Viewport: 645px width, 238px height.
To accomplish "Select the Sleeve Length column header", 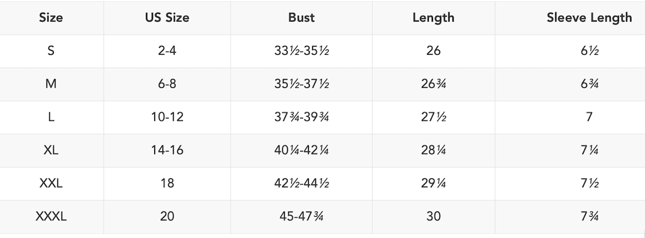I will click(589, 17).
